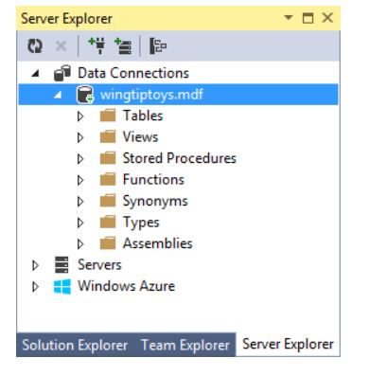The image size is (369, 376).
Task: Click the wingtiptoys.mdf database icon
Action: tap(85, 95)
